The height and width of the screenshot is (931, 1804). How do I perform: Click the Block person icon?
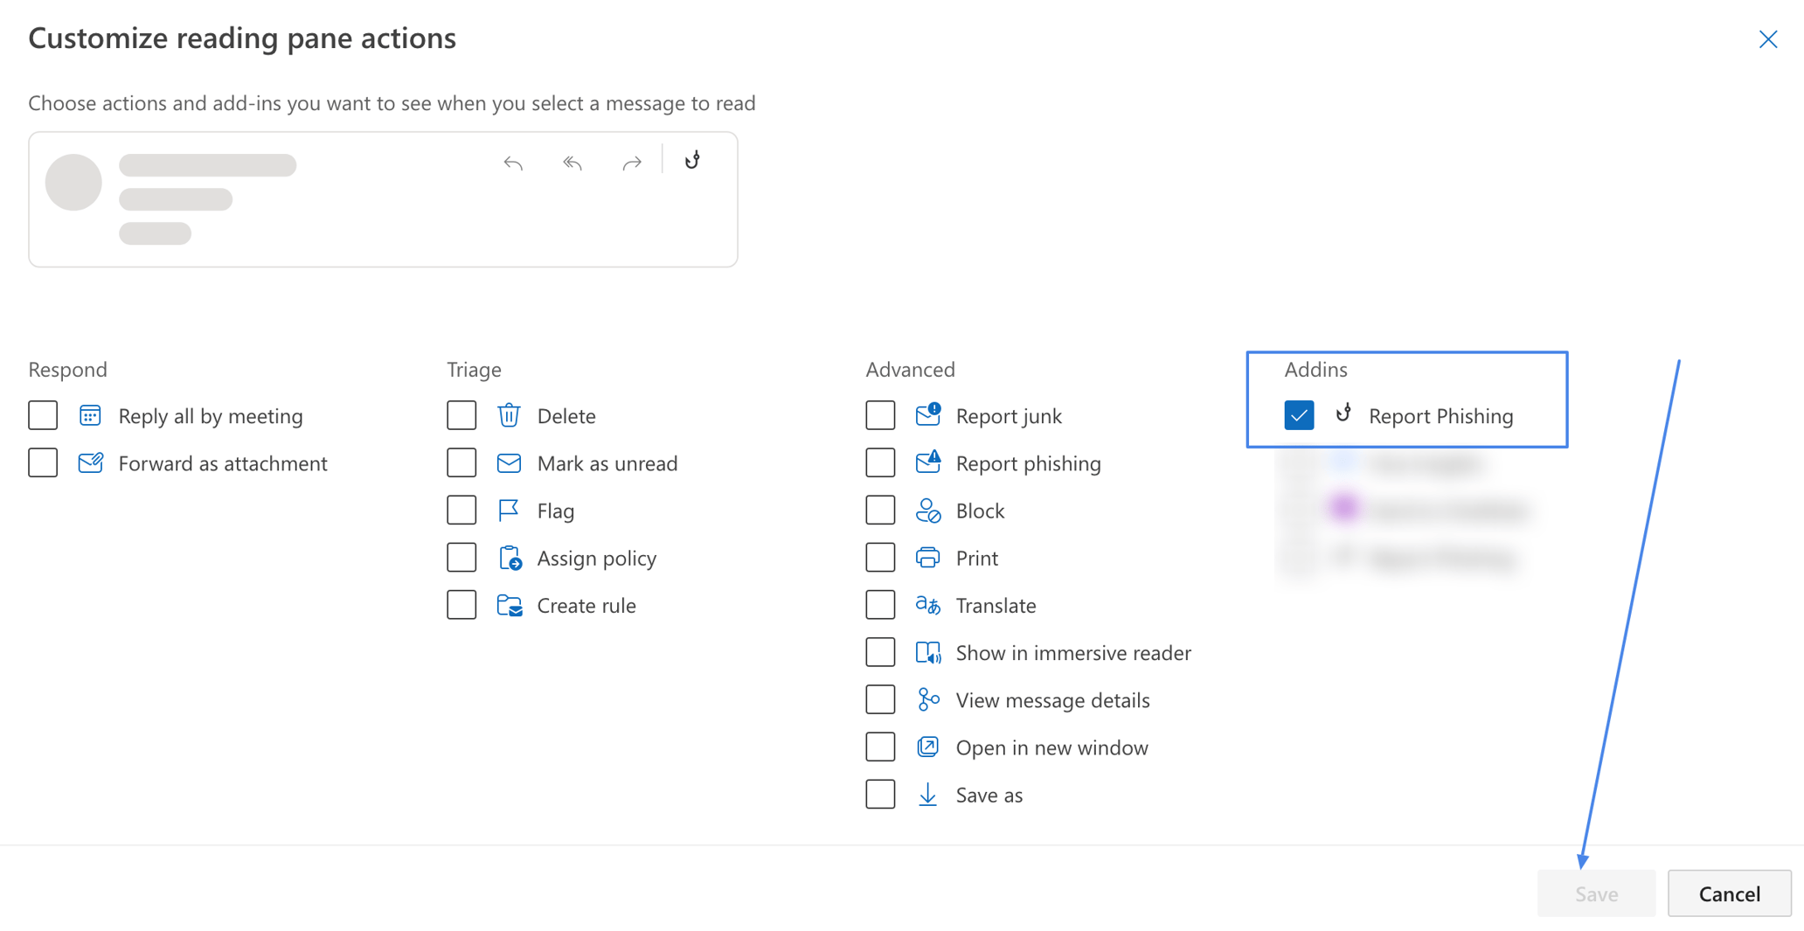tap(928, 510)
